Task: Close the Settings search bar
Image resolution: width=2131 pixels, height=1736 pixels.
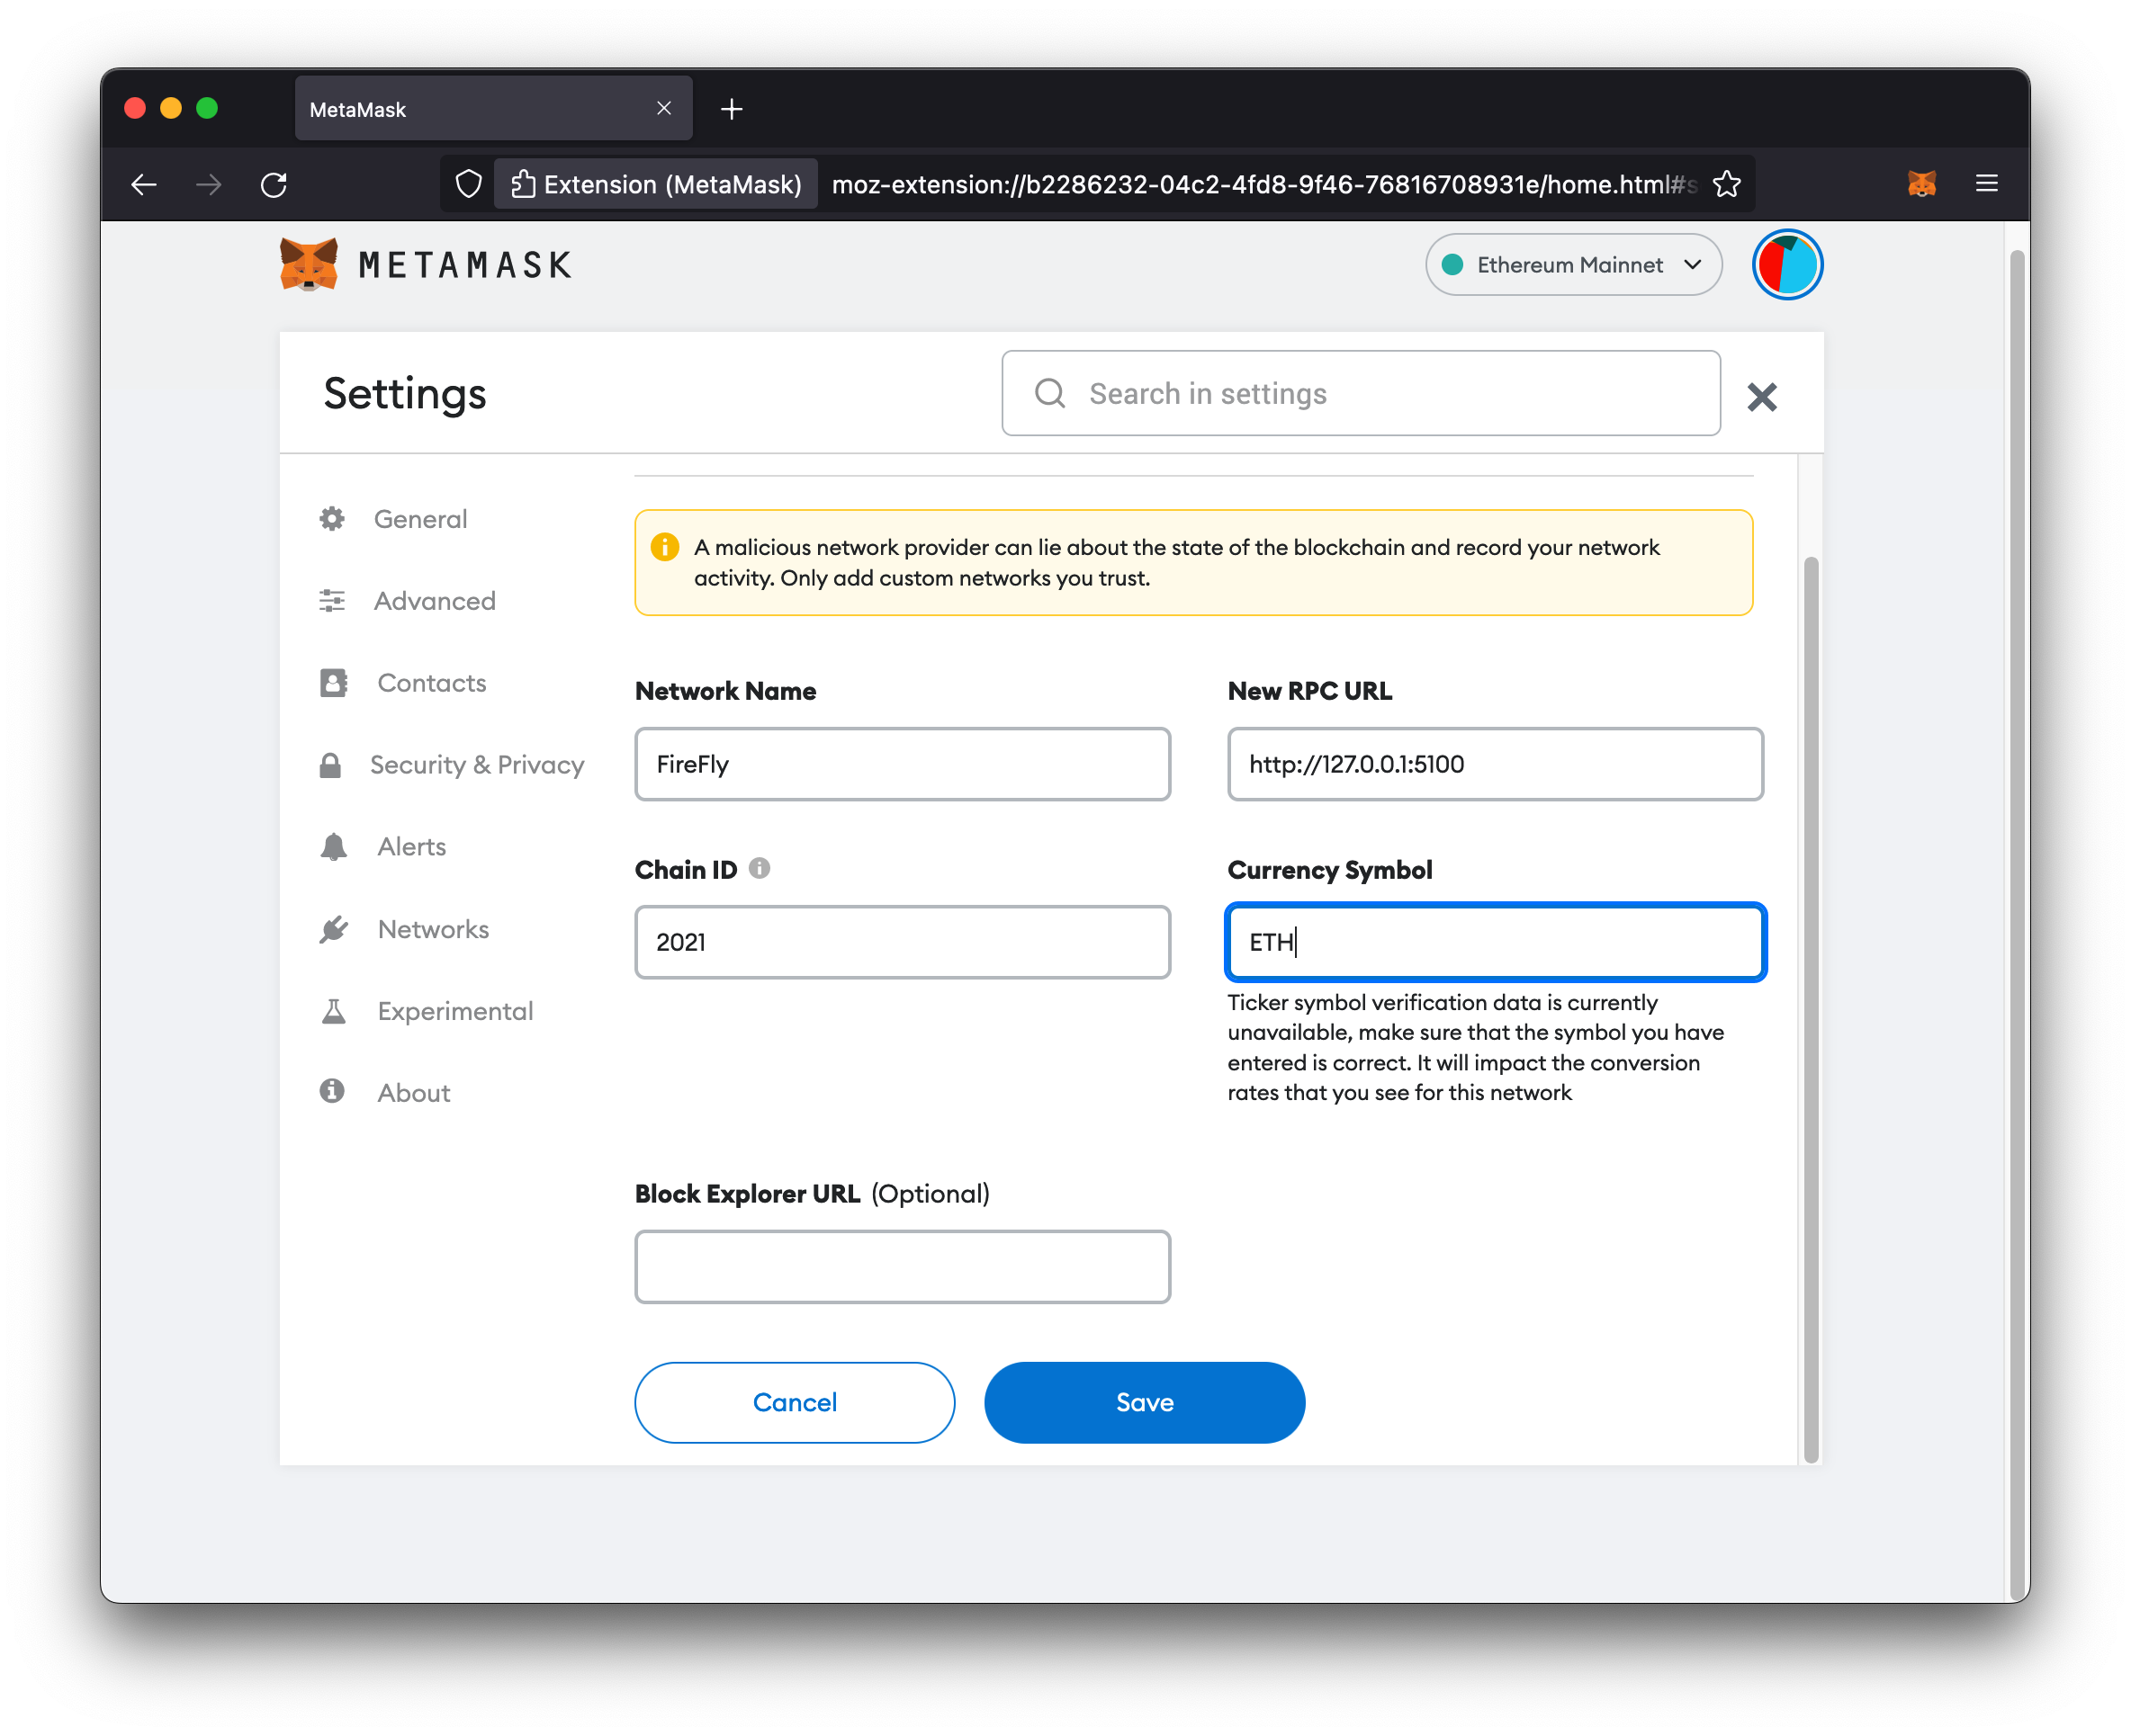Action: [x=1763, y=395]
